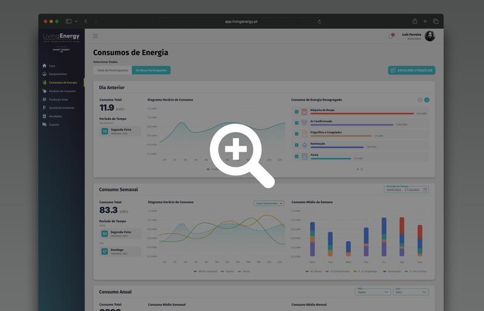
Task: Uncheck the Máquina de Roupa checkbox
Action: (296, 112)
